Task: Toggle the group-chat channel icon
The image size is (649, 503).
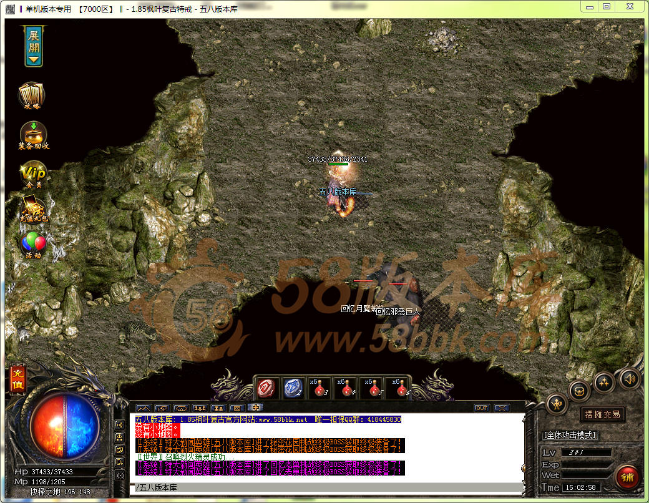Action: 120,437
